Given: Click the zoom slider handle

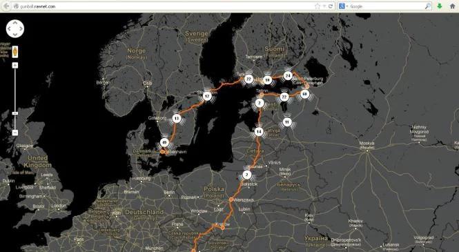Looking at the screenshot, I should (15, 113).
